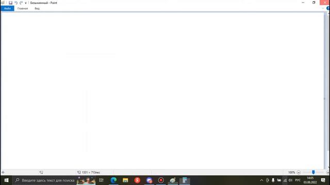Click the zoom slider handle
The width and height of the screenshot is (330, 185).
coord(313,172)
